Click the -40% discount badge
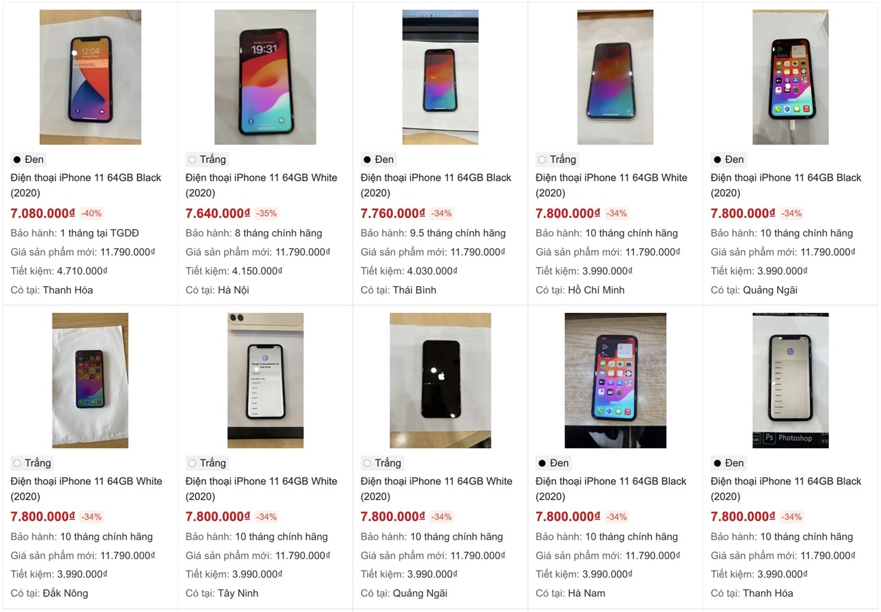 coord(91,213)
